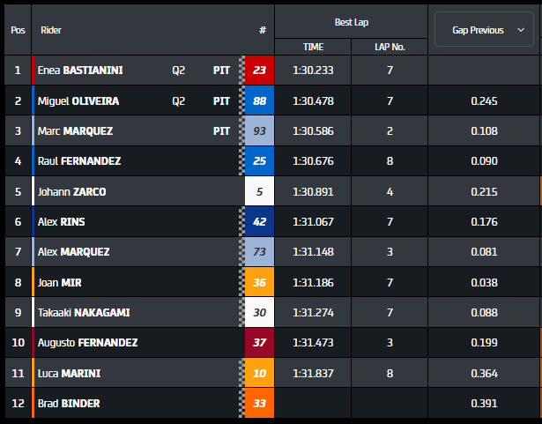
Task: Click Nakagami's best lap time 1:31.274
Action: [314, 312]
